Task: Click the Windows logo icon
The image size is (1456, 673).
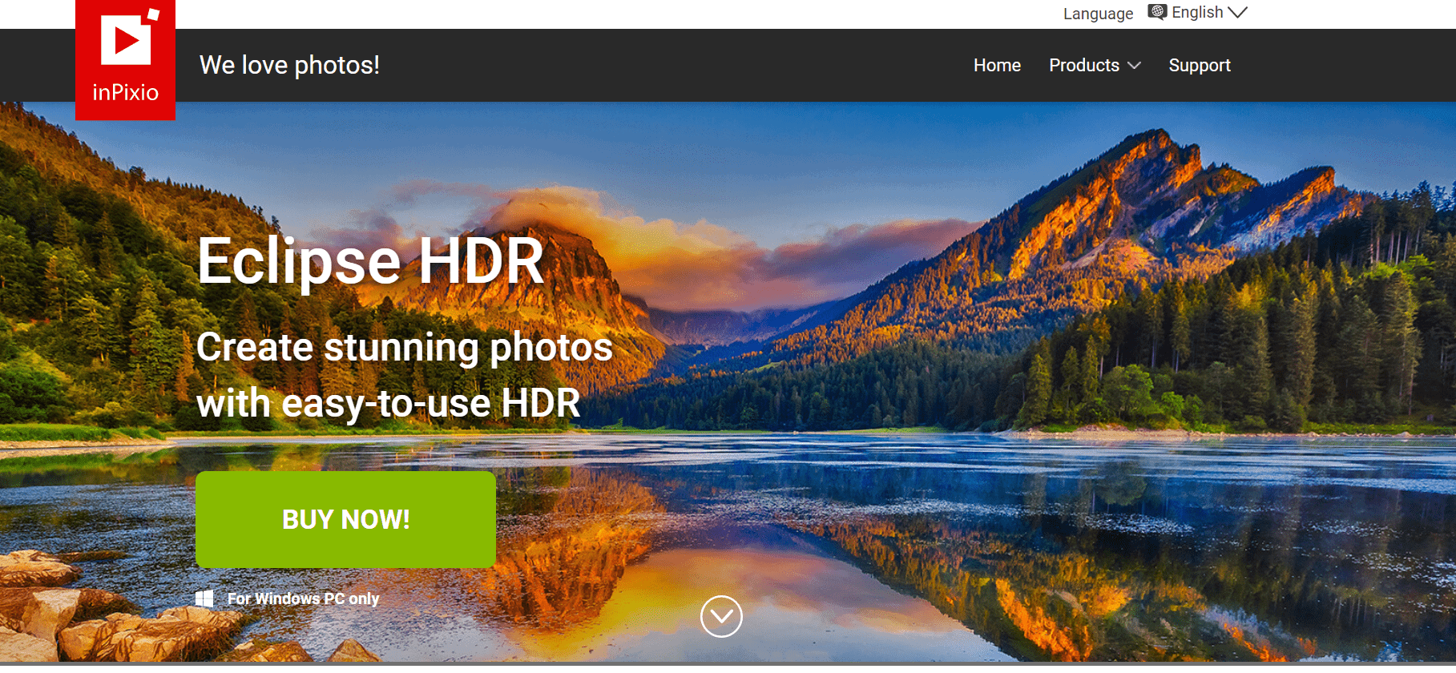Action: coord(204,598)
